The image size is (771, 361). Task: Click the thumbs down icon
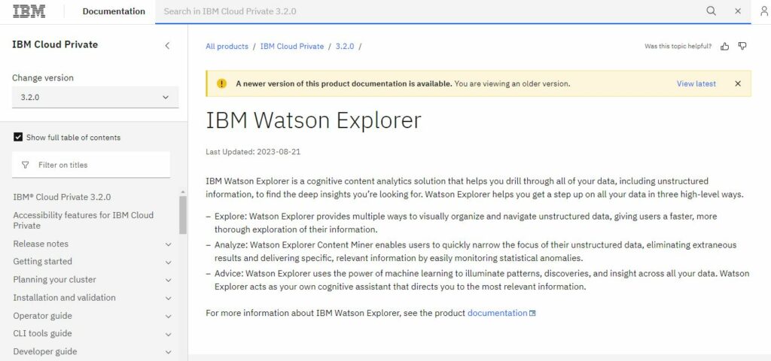coord(742,46)
